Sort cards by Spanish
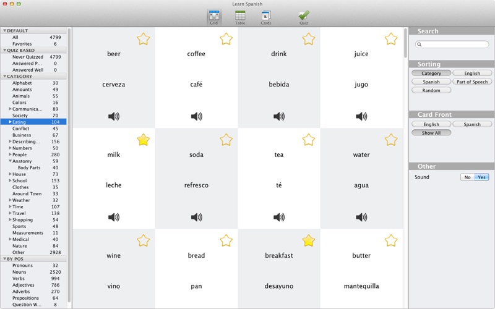Image resolution: width=495 pixels, height=309 pixels. click(431, 82)
